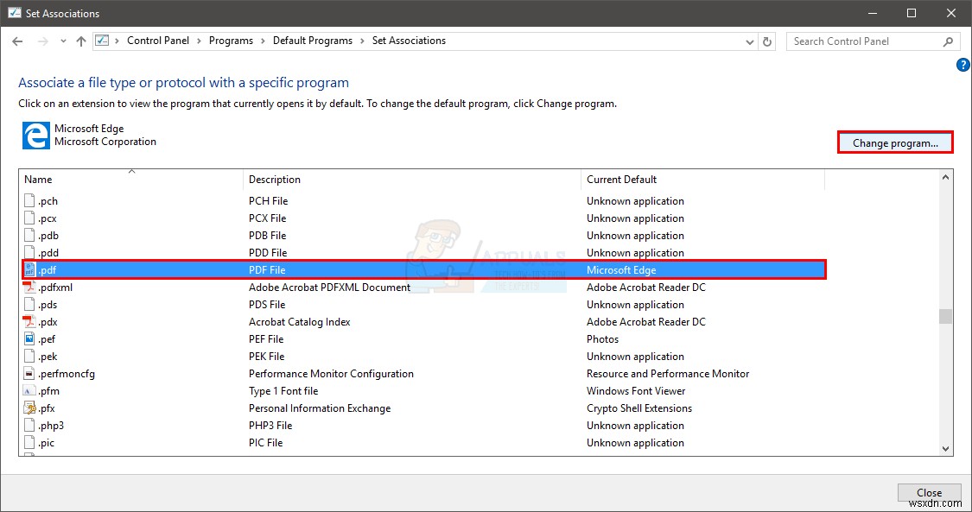Click inside the Search Control Panel field
The image size is (972, 512).
point(864,41)
